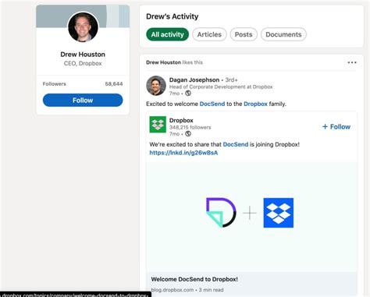
Task: Click the DocSend mention in Dagan's post
Action: [x=212, y=104]
